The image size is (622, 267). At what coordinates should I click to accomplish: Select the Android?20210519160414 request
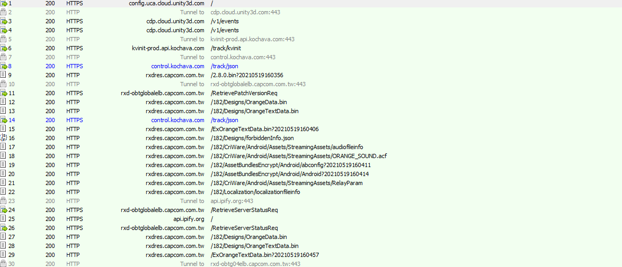coord(290,174)
